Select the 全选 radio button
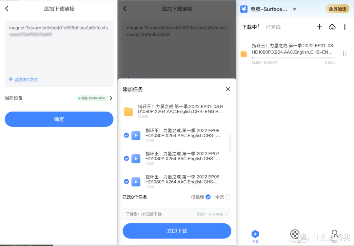The height and width of the screenshot is (246, 354). [228, 197]
